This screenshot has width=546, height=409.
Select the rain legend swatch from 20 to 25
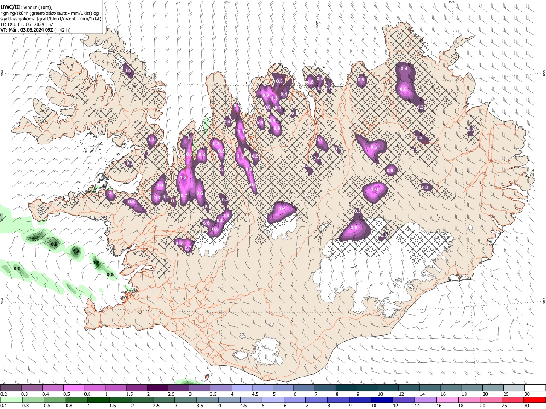click(x=491, y=400)
